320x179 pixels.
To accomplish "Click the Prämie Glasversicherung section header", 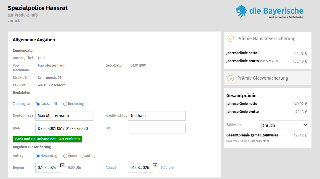I will [263, 78].
